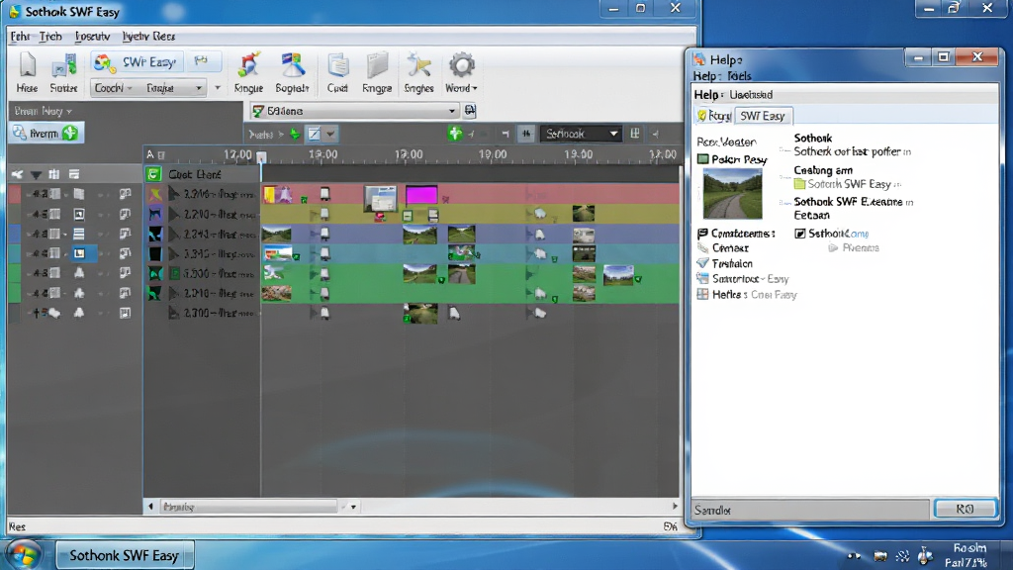Open the "Edtiiens" combo box
The height and width of the screenshot is (570, 1013).
pos(355,111)
